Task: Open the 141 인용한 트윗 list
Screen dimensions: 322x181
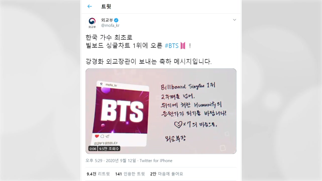Action: tap(130, 174)
